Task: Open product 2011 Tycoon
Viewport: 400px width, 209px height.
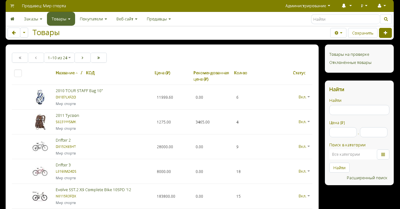Action: click(x=67, y=115)
